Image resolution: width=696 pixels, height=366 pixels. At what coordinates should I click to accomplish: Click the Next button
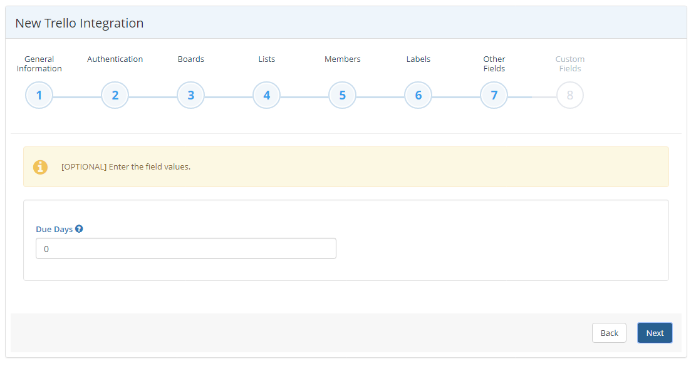coord(655,332)
